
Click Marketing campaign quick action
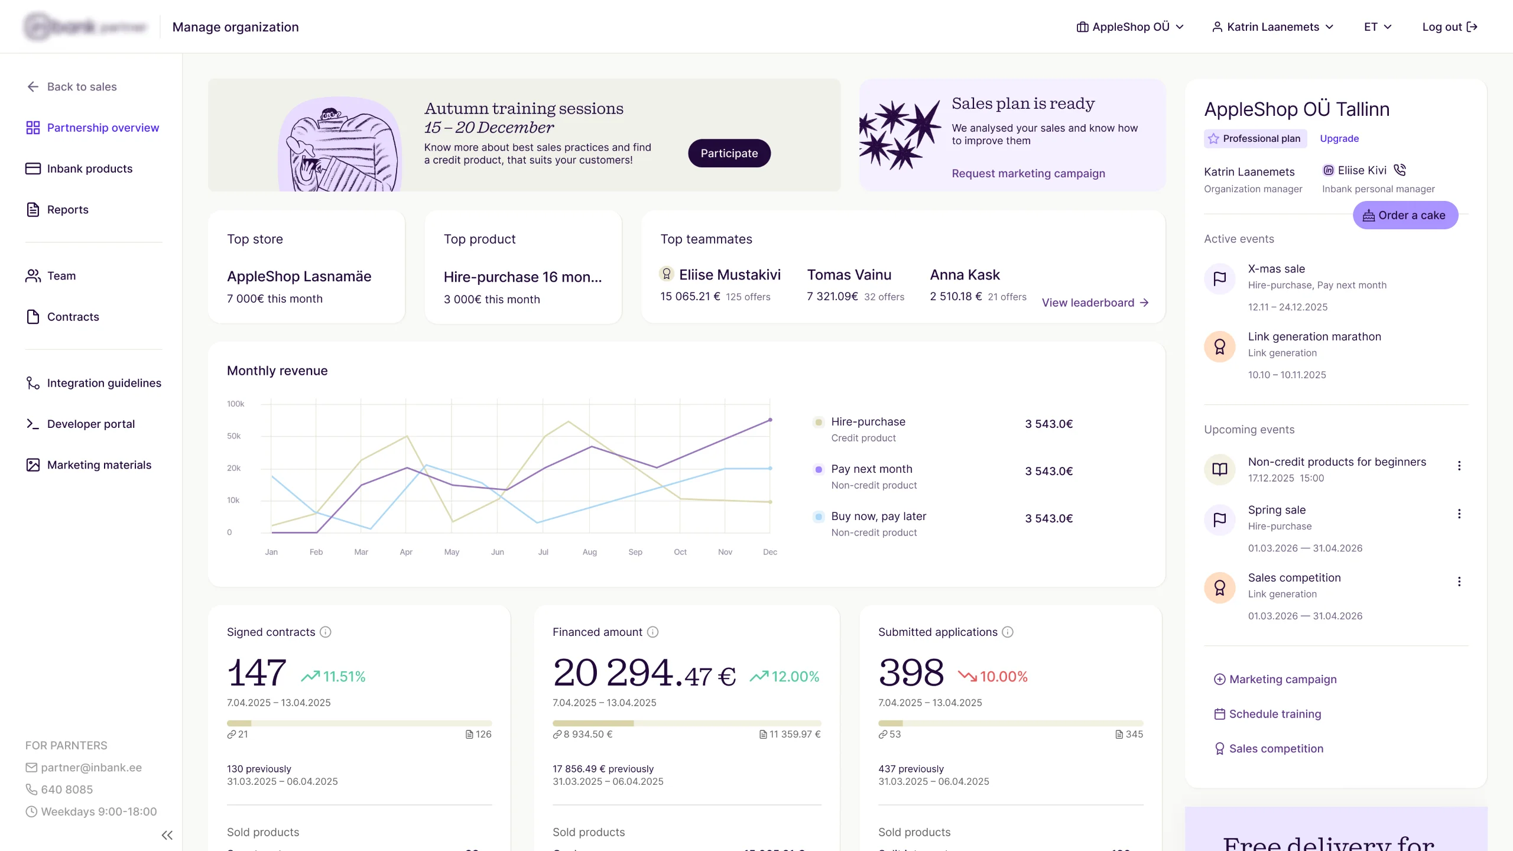click(1275, 679)
